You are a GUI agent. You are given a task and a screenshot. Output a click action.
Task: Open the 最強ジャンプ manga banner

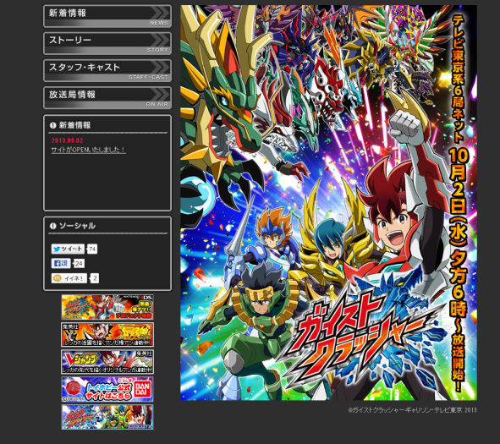coord(107,334)
